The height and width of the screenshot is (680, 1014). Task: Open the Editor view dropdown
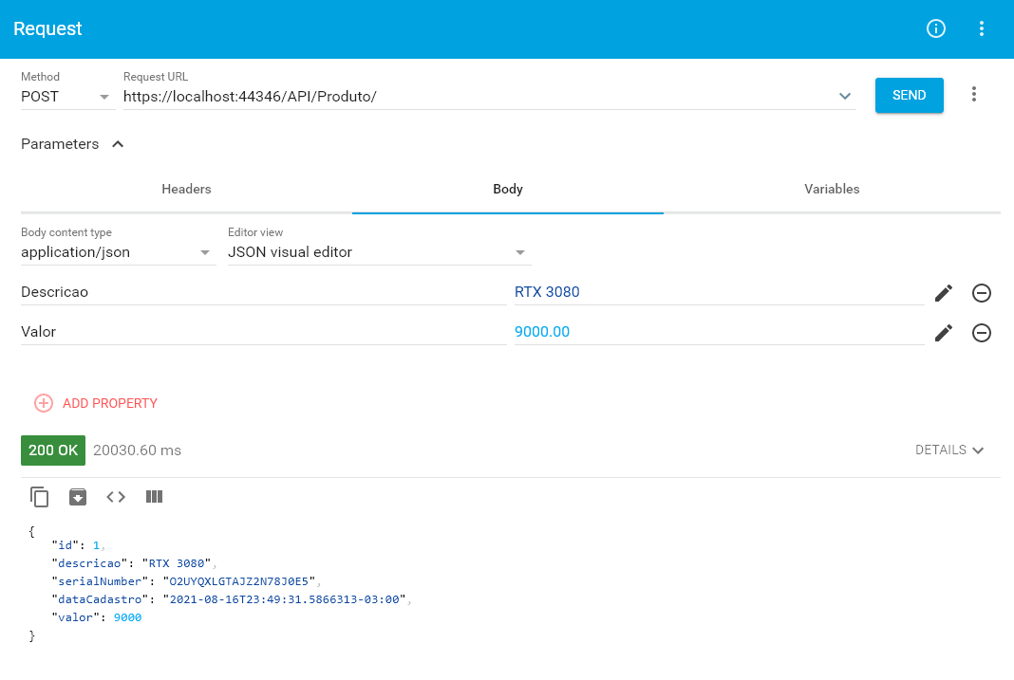click(x=520, y=251)
